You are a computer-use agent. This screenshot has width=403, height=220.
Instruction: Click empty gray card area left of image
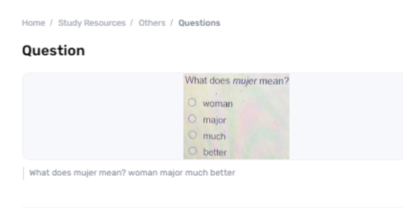tap(101, 116)
